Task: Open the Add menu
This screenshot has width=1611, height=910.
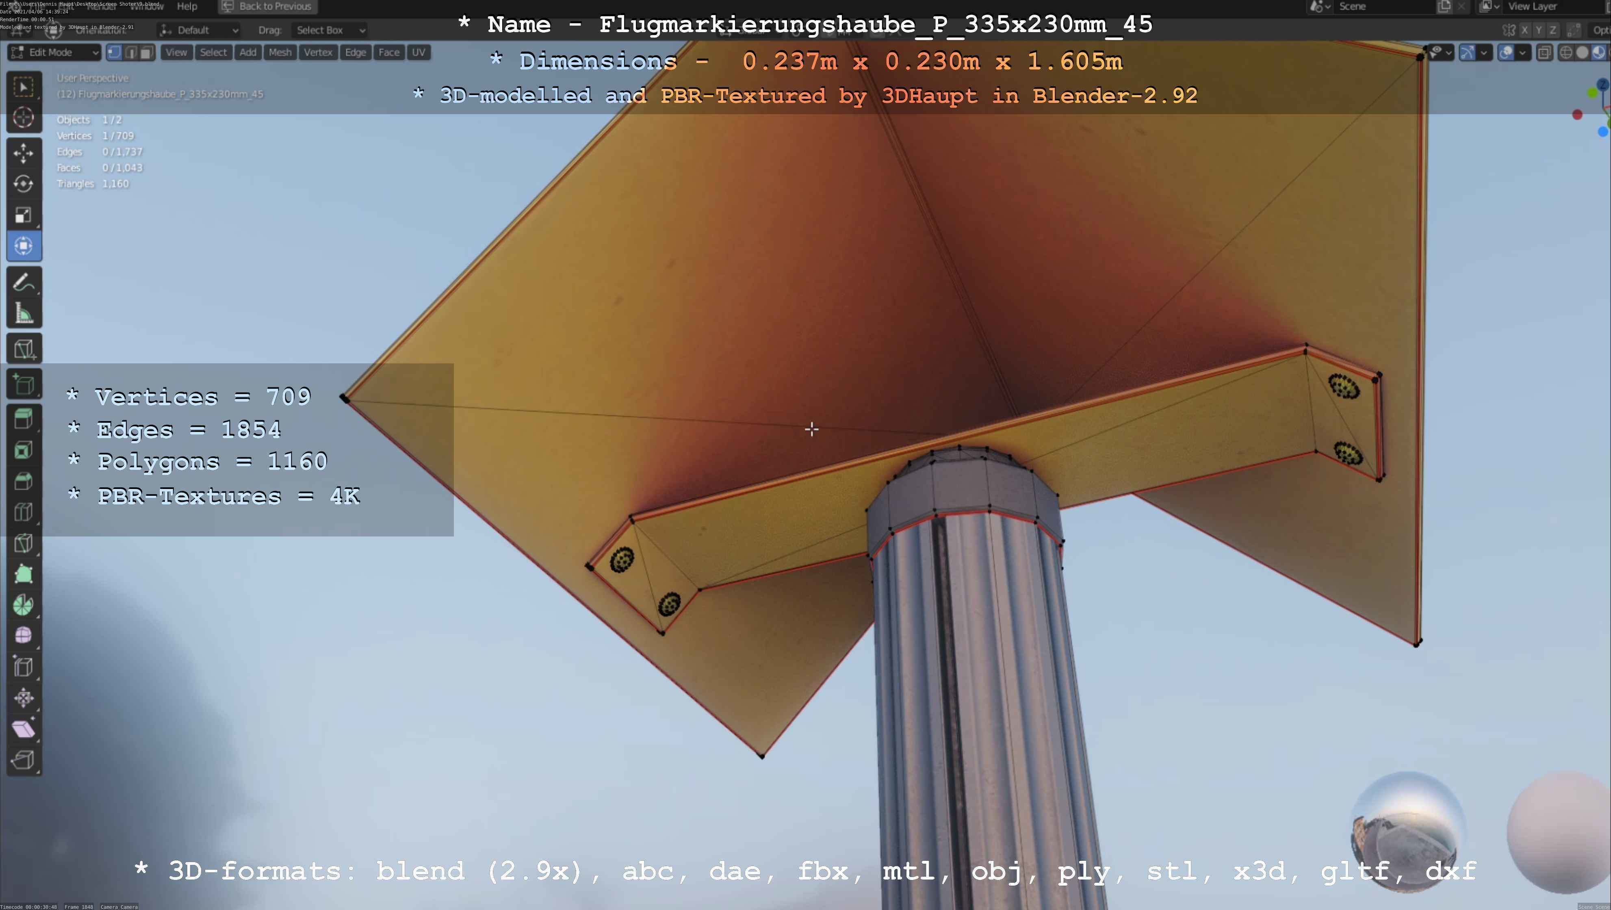Action: tap(248, 52)
